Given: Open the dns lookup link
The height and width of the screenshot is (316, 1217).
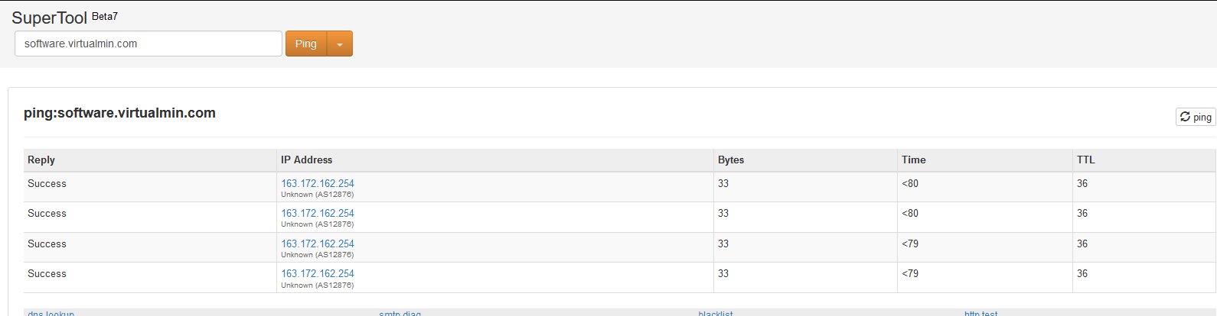Looking at the screenshot, I should (51, 313).
